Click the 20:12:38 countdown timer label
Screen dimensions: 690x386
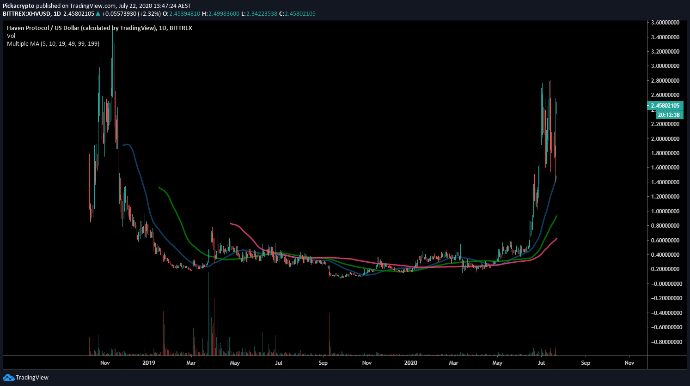point(669,115)
